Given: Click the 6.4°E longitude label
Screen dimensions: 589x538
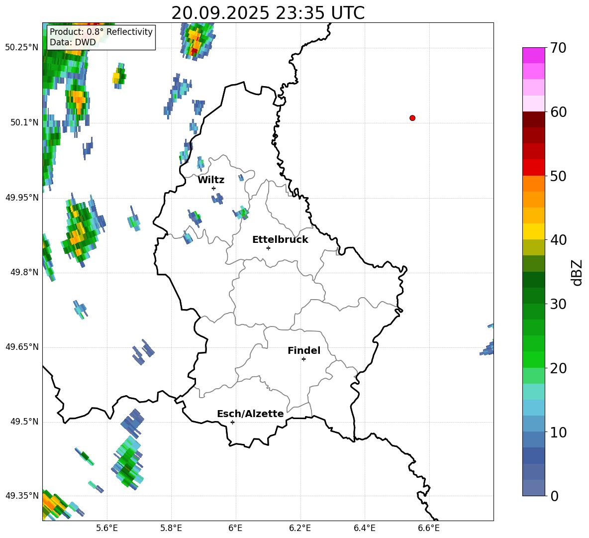Looking at the screenshot, I should [364, 528].
